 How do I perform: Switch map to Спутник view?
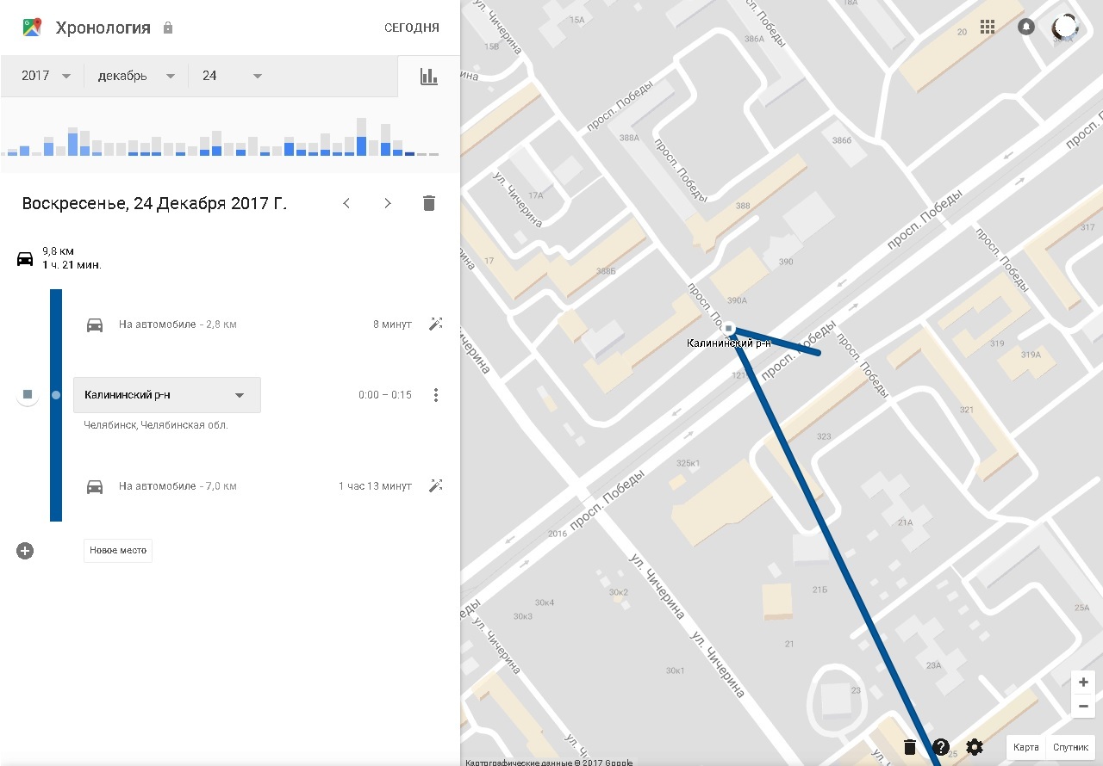(x=1071, y=747)
